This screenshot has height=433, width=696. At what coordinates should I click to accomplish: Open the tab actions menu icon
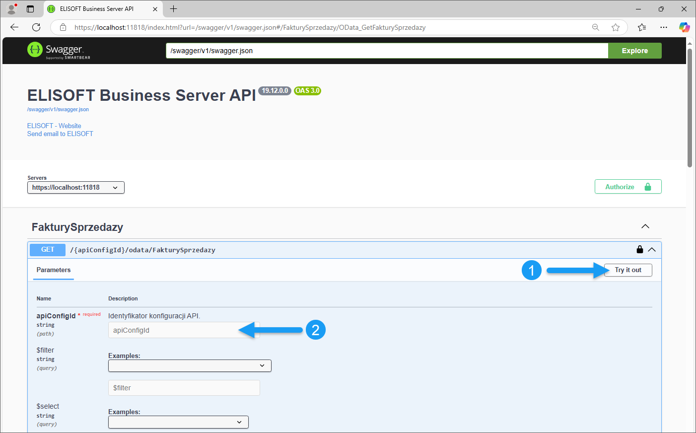point(30,9)
